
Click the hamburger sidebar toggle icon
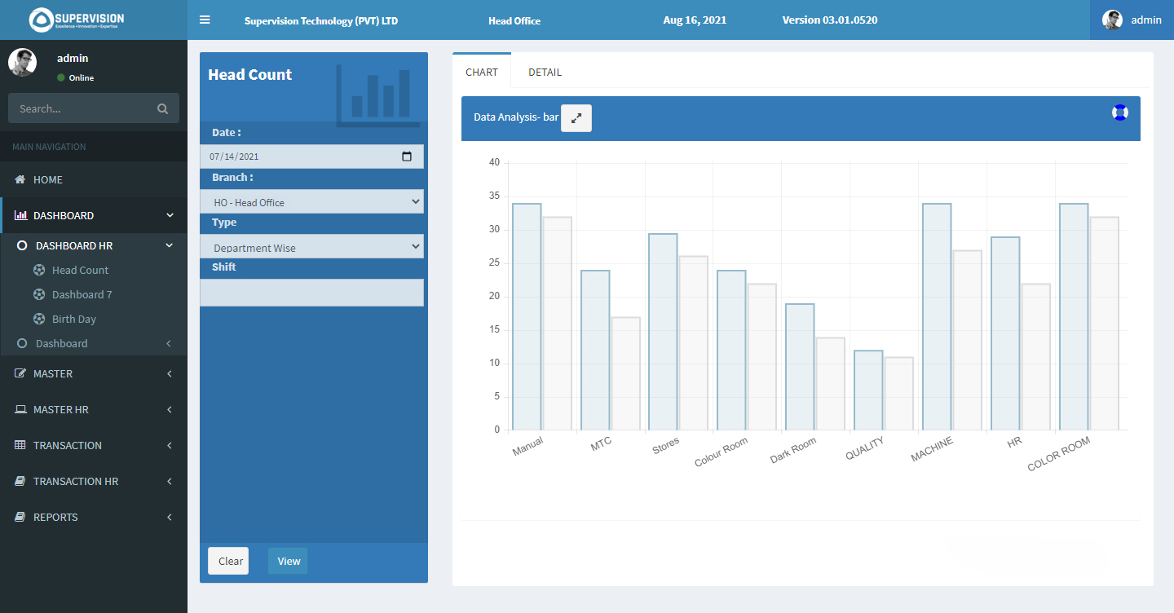point(205,20)
